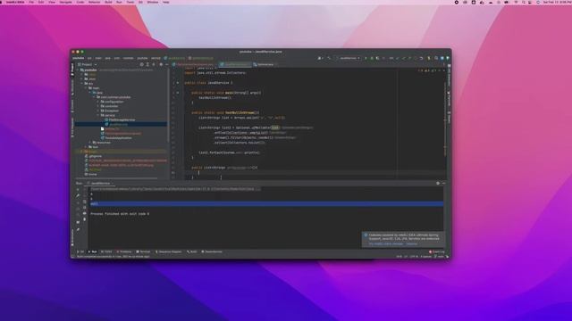Click the run gutter icon beside the main method
Viewport: 572px width, 321px height.
point(178,93)
